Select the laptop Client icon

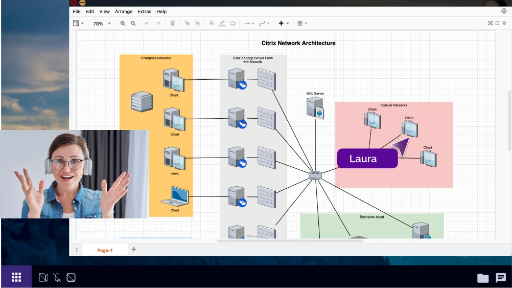tap(175, 195)
